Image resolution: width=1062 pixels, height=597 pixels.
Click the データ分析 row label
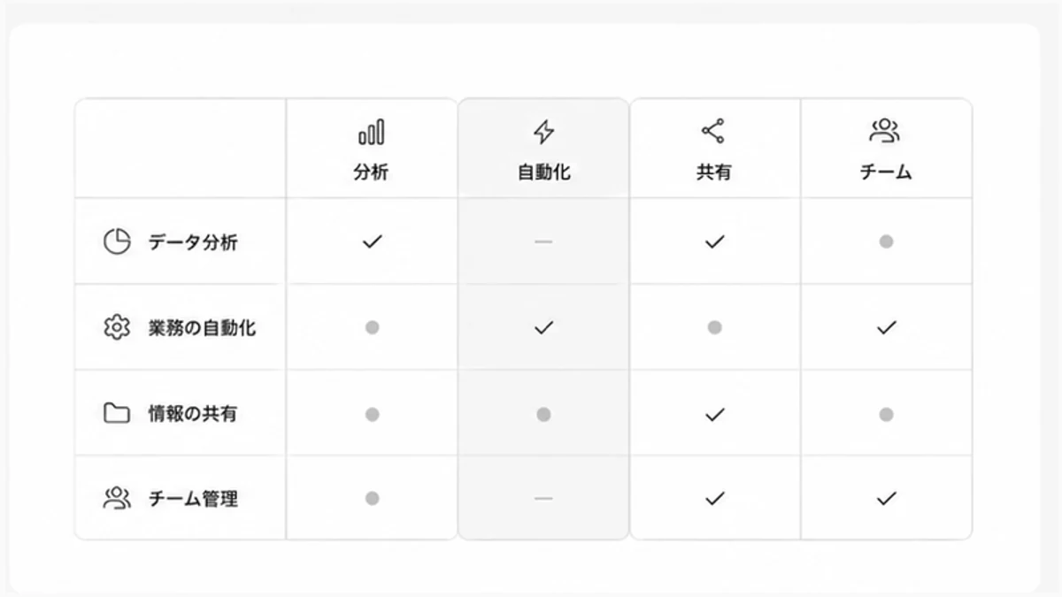tap(193, 242)
